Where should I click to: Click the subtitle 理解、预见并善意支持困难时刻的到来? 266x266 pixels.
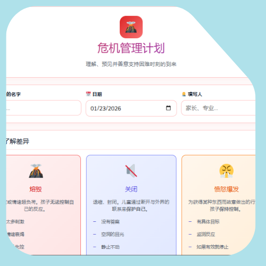tap(131, 64)
